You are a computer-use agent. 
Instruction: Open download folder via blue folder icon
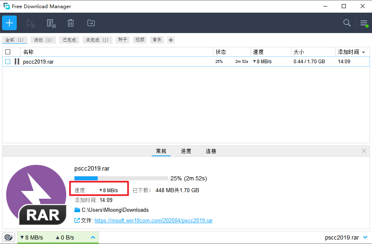click(x=77, y=210)
